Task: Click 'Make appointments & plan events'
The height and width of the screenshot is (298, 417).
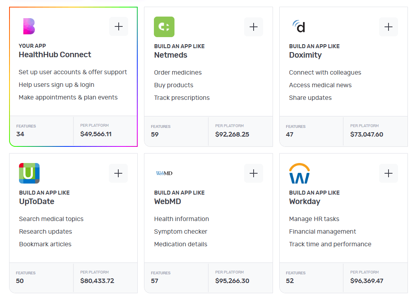Action: [68, 97]
